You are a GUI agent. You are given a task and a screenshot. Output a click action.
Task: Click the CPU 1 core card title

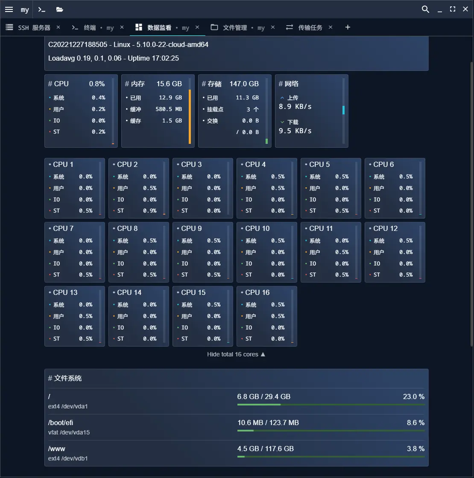click(63, 164)
